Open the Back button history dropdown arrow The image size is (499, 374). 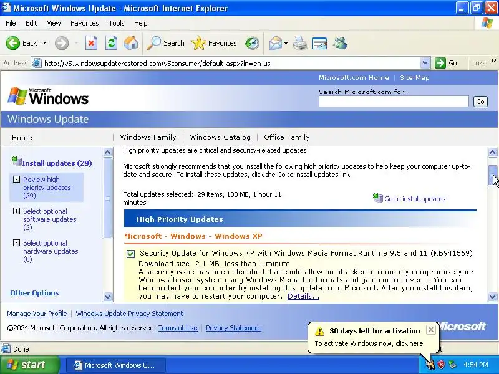click(44, 43)
